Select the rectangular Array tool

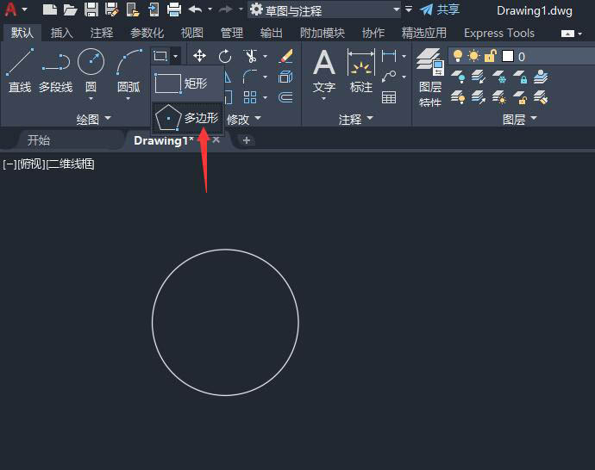(x=250, y=97)
